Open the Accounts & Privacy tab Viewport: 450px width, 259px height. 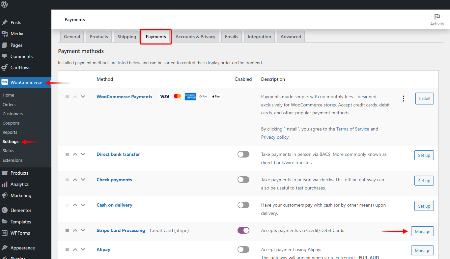tap(195, 37)
